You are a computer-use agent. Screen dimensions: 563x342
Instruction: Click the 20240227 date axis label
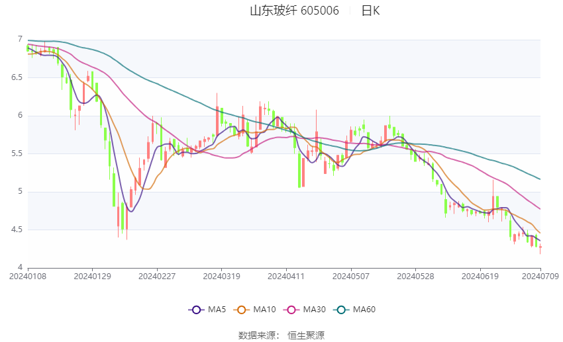(x=157, y=277)
